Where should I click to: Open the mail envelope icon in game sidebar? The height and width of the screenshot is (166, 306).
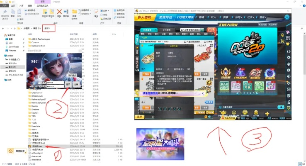[x=289, y=89]
